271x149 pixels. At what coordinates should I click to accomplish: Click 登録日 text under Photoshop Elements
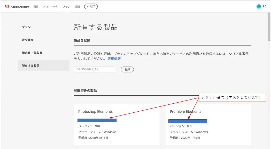pos(93,138)
